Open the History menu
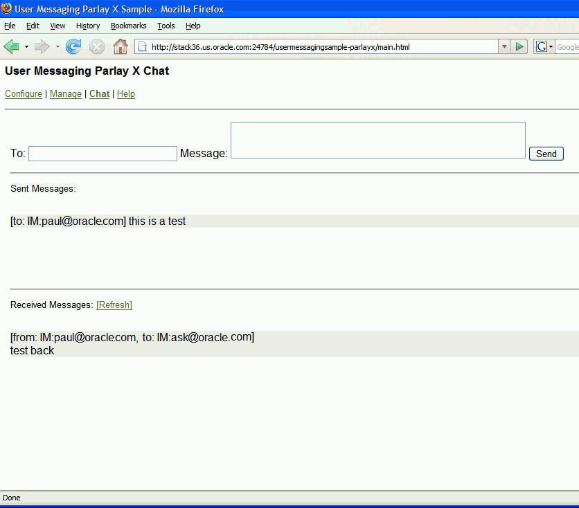 [x=88, y=26]
